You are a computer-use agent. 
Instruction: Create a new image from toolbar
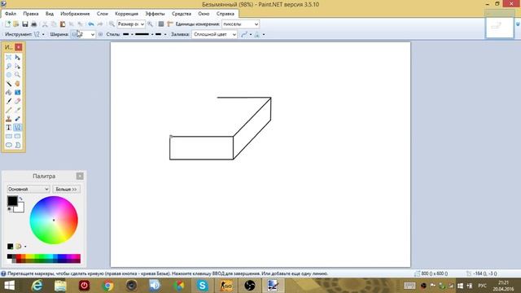pyautogui.click(x=7, y=24)
